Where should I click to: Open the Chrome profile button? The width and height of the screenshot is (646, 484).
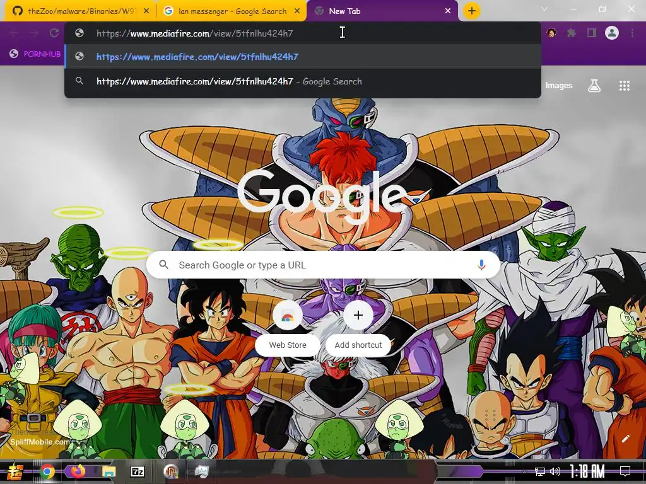point(612,33)
